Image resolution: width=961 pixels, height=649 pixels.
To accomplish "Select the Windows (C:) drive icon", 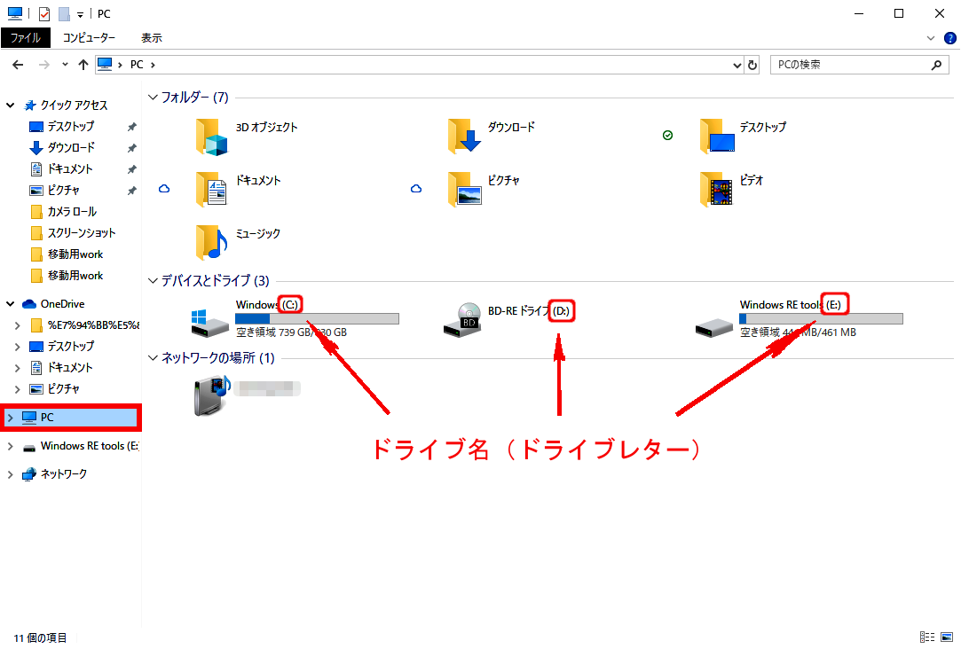I will (209, 323).
